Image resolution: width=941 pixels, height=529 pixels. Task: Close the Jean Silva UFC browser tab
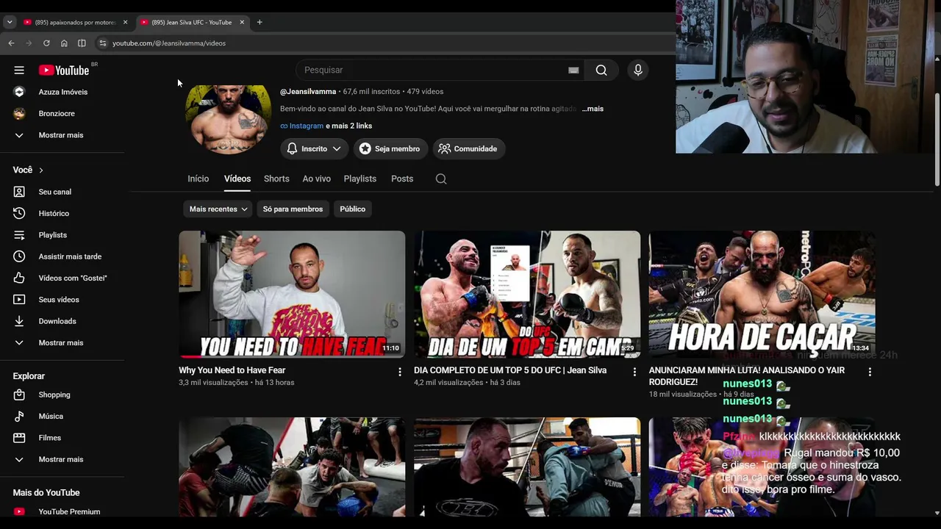click(242, 22)
